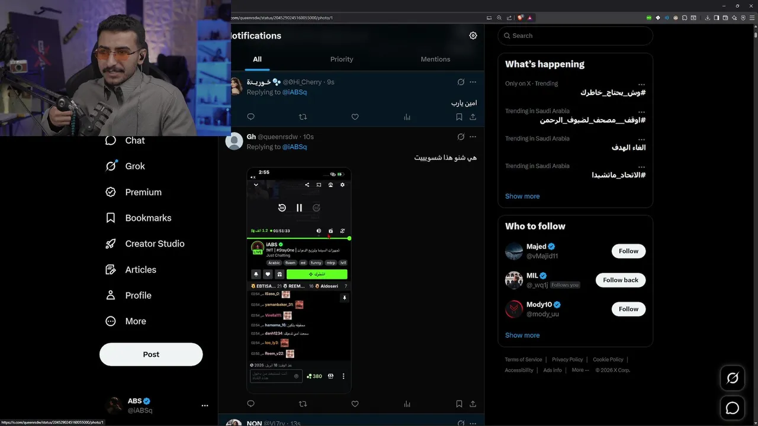The image size is (758, 426).
Task: Open Brave main hamburger menu
Action: coord(752,18)
